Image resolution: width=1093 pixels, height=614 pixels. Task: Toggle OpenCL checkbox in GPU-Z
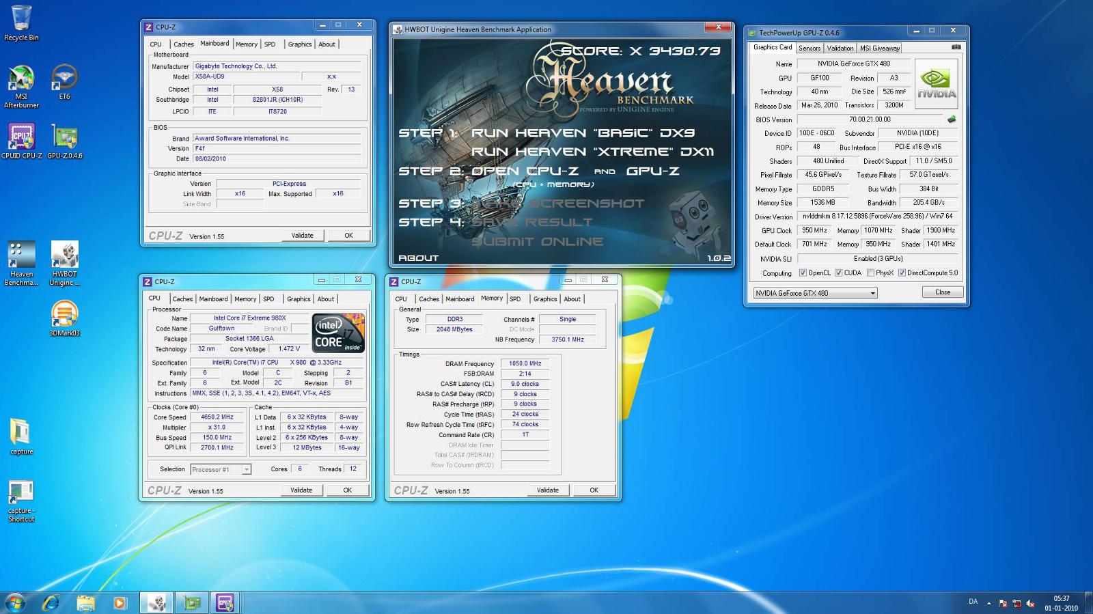pos(803,273)
